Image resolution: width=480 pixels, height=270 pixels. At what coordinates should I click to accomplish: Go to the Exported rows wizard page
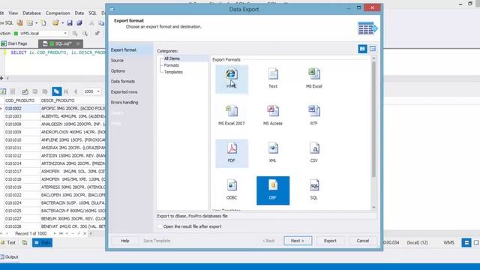[x=124, y=91]
